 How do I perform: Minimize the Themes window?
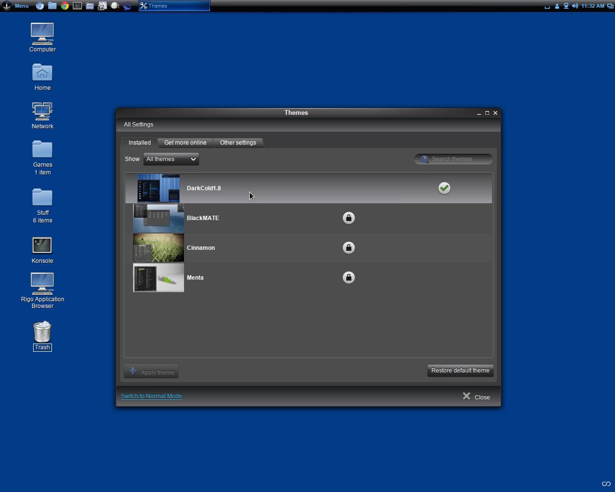point(479,113)
